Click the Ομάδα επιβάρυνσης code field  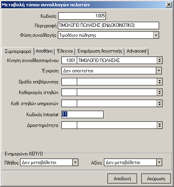point(69,82)
